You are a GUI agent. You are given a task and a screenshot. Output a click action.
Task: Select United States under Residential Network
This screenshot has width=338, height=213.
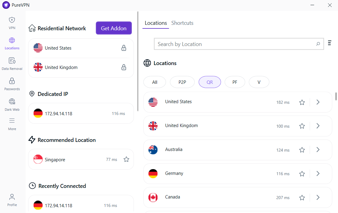point(81,48)
